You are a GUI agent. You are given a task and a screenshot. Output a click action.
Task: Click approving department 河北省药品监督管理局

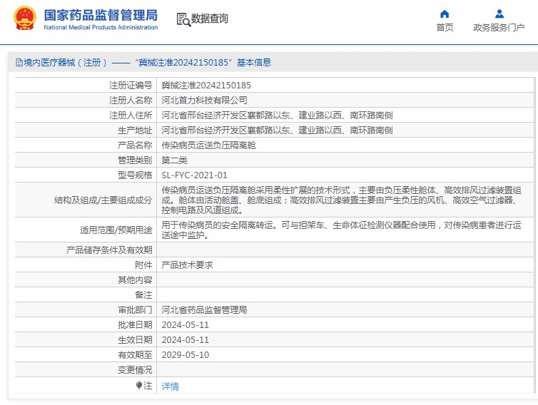point(205,310)
